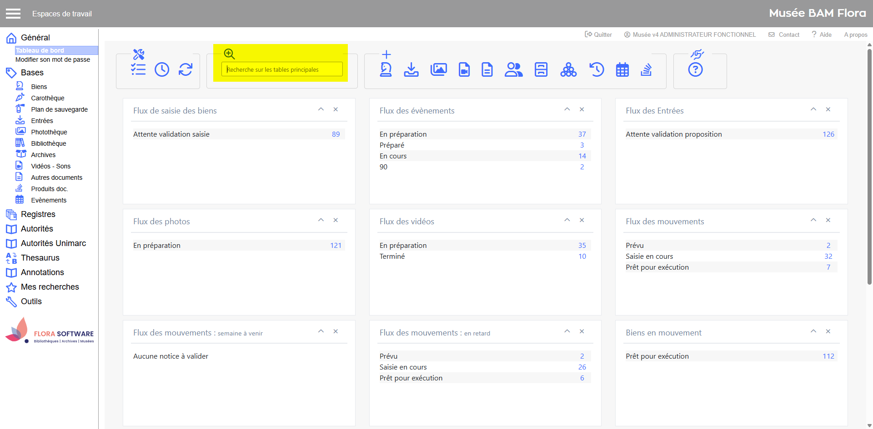Image resolution: width=873 pixels, height=429 pixels.
Task: Close the Flux des Entrées panel
Action: point(828,109)
